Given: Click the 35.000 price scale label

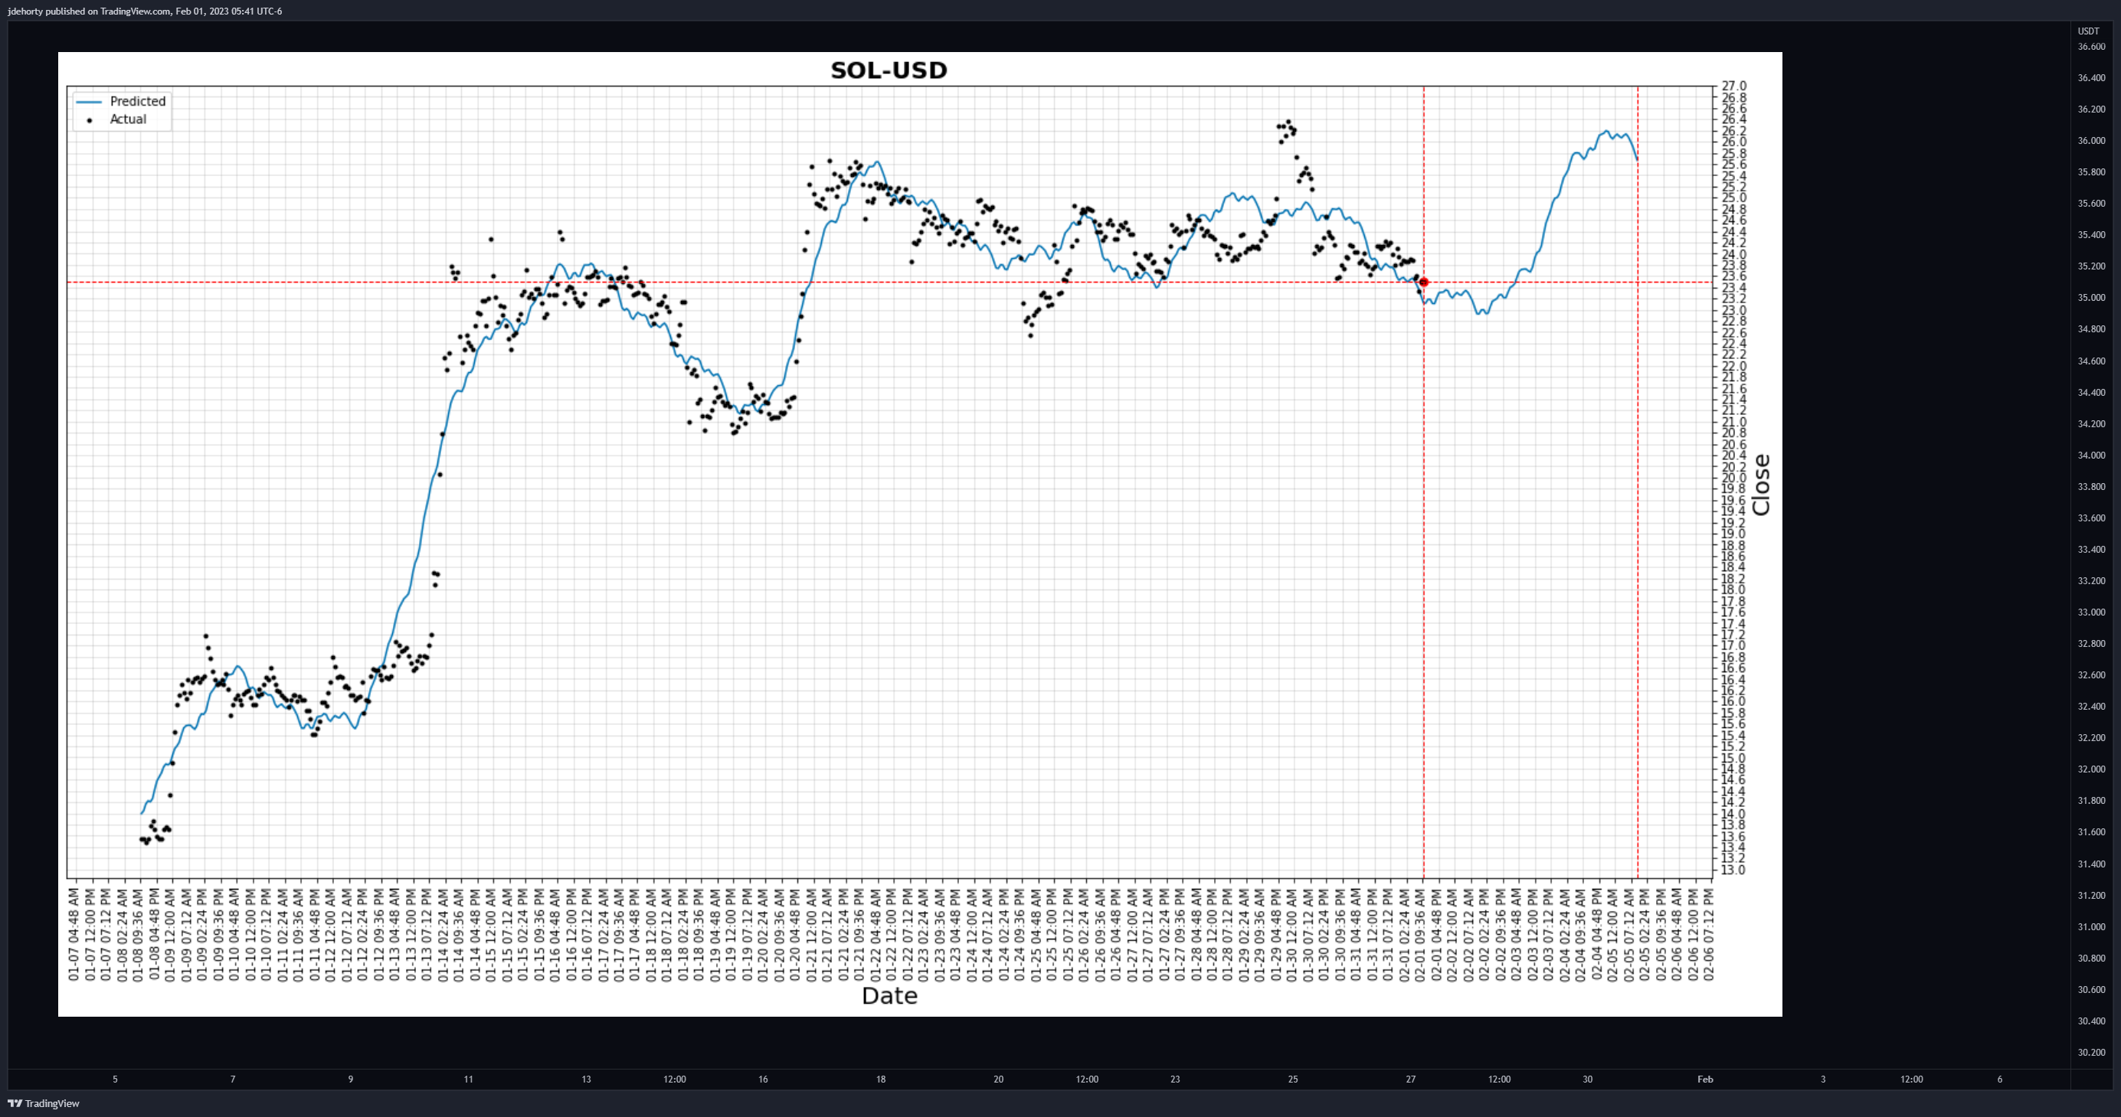Looking at the screenshot, I should [x=2091, y=298].
